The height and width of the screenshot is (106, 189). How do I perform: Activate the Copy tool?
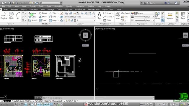32,17
